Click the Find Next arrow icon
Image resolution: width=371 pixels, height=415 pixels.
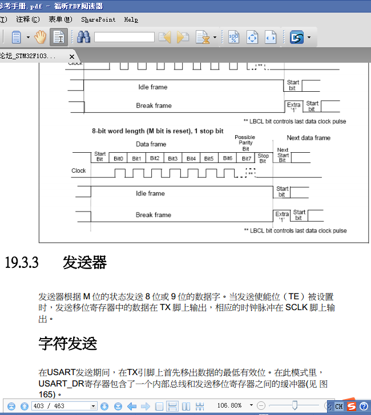pos(183,38)
